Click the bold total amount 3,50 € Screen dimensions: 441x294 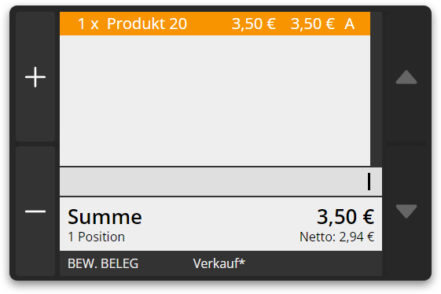tap(346, 217)
